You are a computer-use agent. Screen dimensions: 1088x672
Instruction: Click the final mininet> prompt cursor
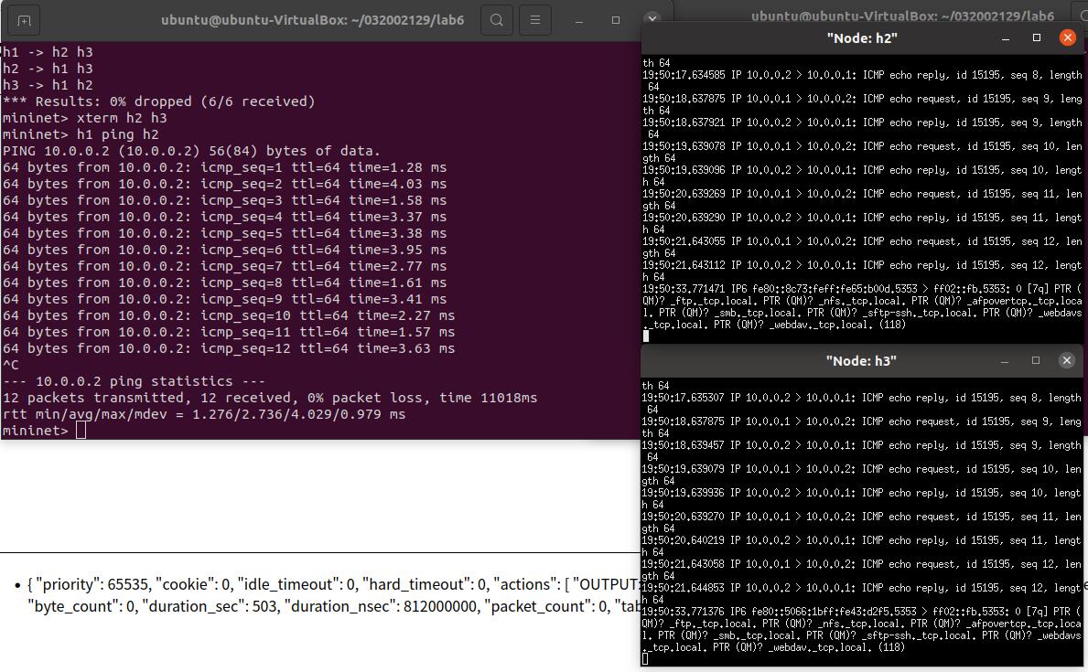(81, 431)
